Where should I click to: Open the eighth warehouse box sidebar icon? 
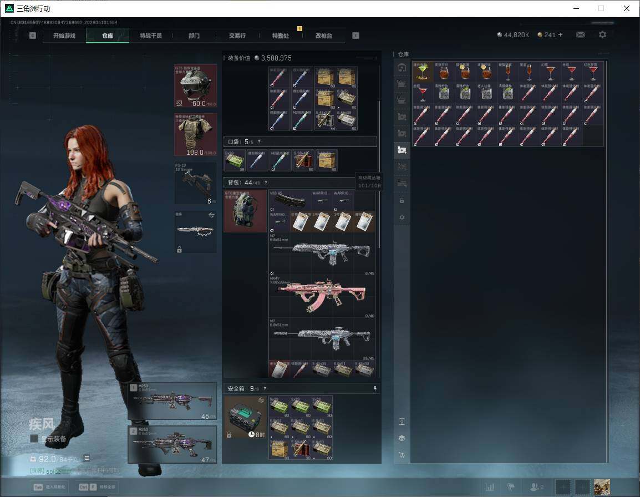(402, 184)
